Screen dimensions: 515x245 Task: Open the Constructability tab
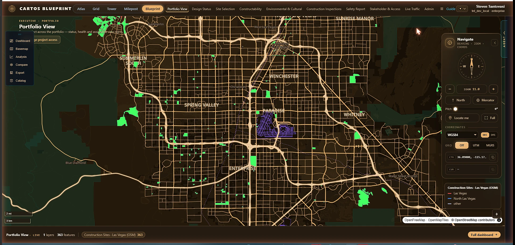[x=250, y=9]
